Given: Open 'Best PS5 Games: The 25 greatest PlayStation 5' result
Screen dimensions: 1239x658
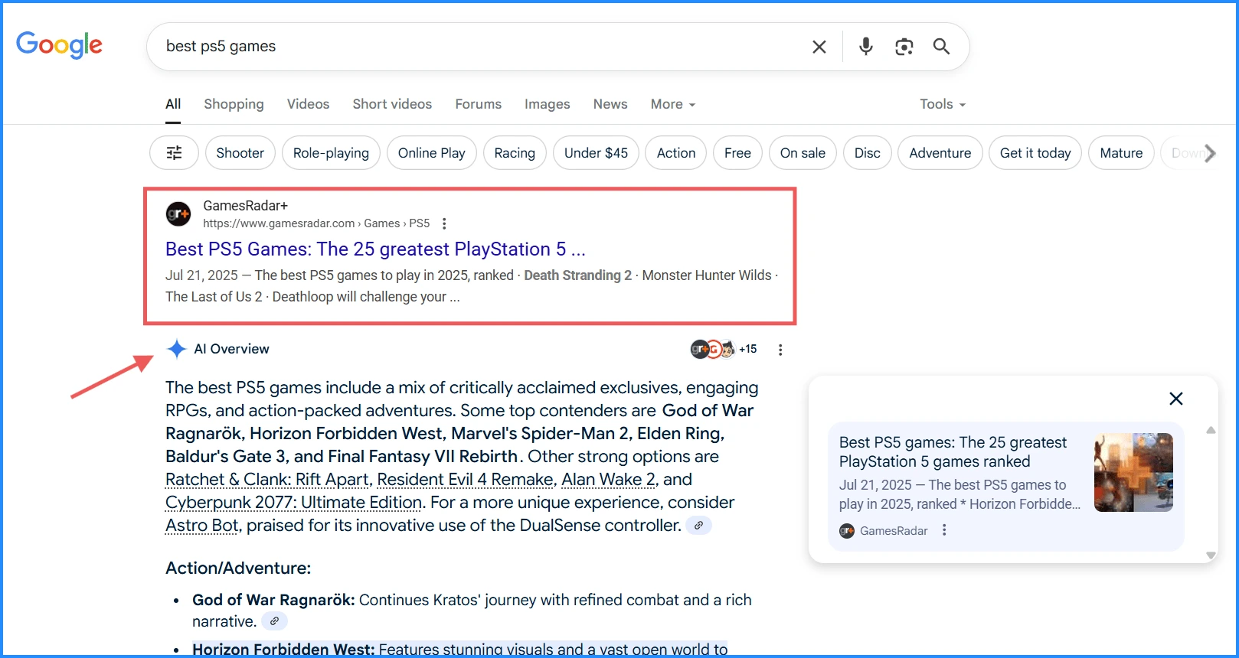Looking at the screenshot, I should click(375, 249).
